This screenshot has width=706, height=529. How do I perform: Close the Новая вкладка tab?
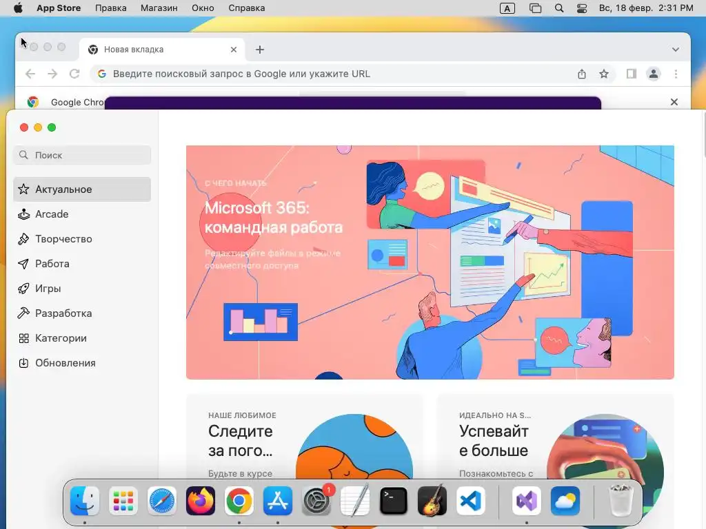point(234,50)
